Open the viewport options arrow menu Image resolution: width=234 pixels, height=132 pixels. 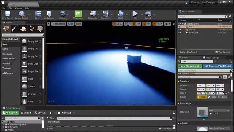48,24
